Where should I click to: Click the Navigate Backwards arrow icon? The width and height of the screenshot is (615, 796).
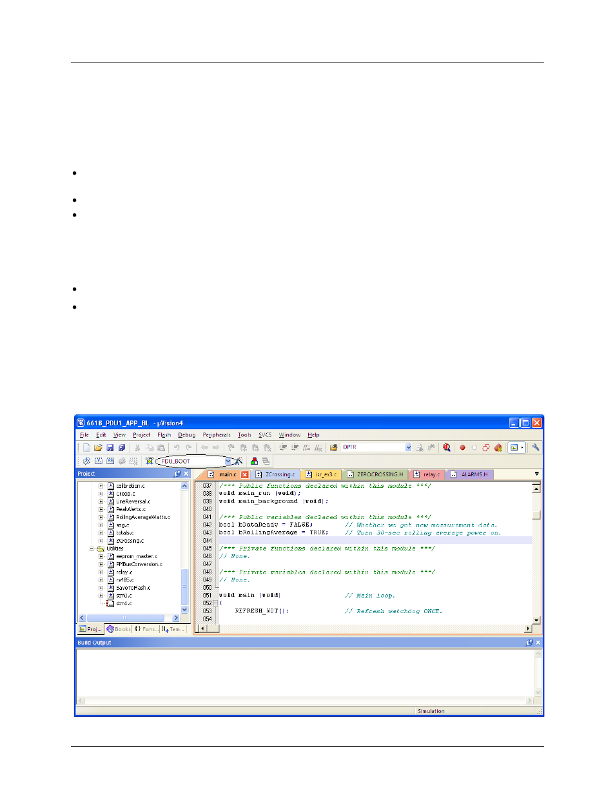[204, 447]
